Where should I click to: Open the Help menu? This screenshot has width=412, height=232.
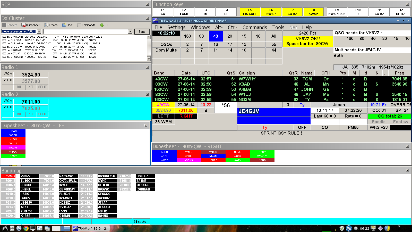click(x=307, y=27)
